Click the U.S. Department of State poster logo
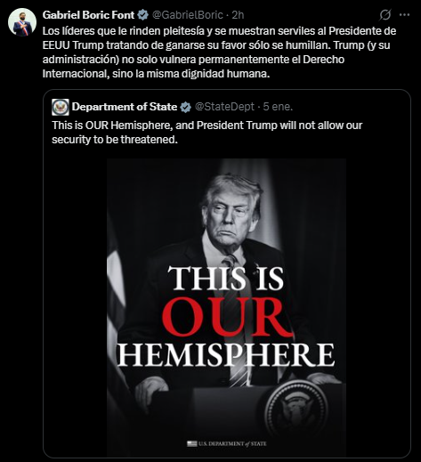 tap(227, 443)
